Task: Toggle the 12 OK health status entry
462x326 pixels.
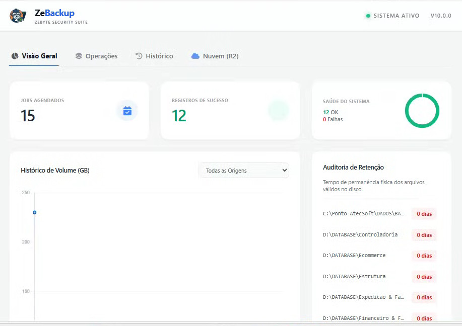Action: point(330,112)
